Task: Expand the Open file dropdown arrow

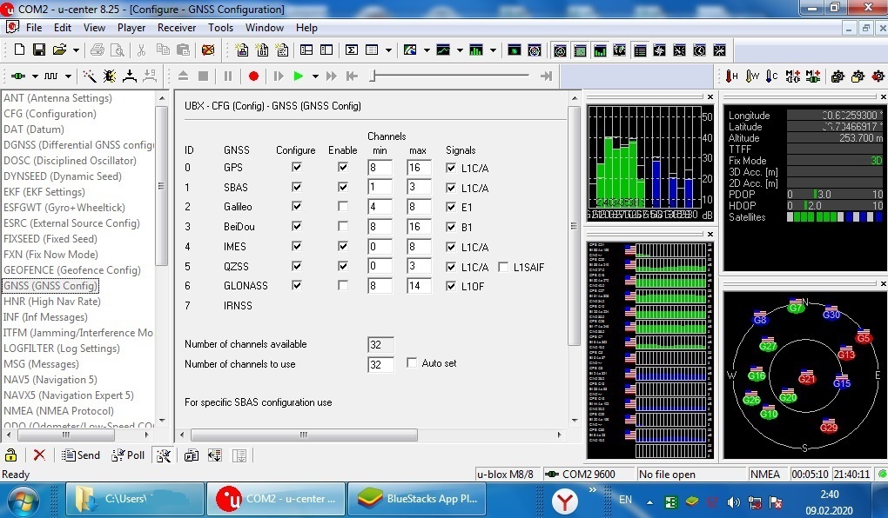Action: [77, 50]
